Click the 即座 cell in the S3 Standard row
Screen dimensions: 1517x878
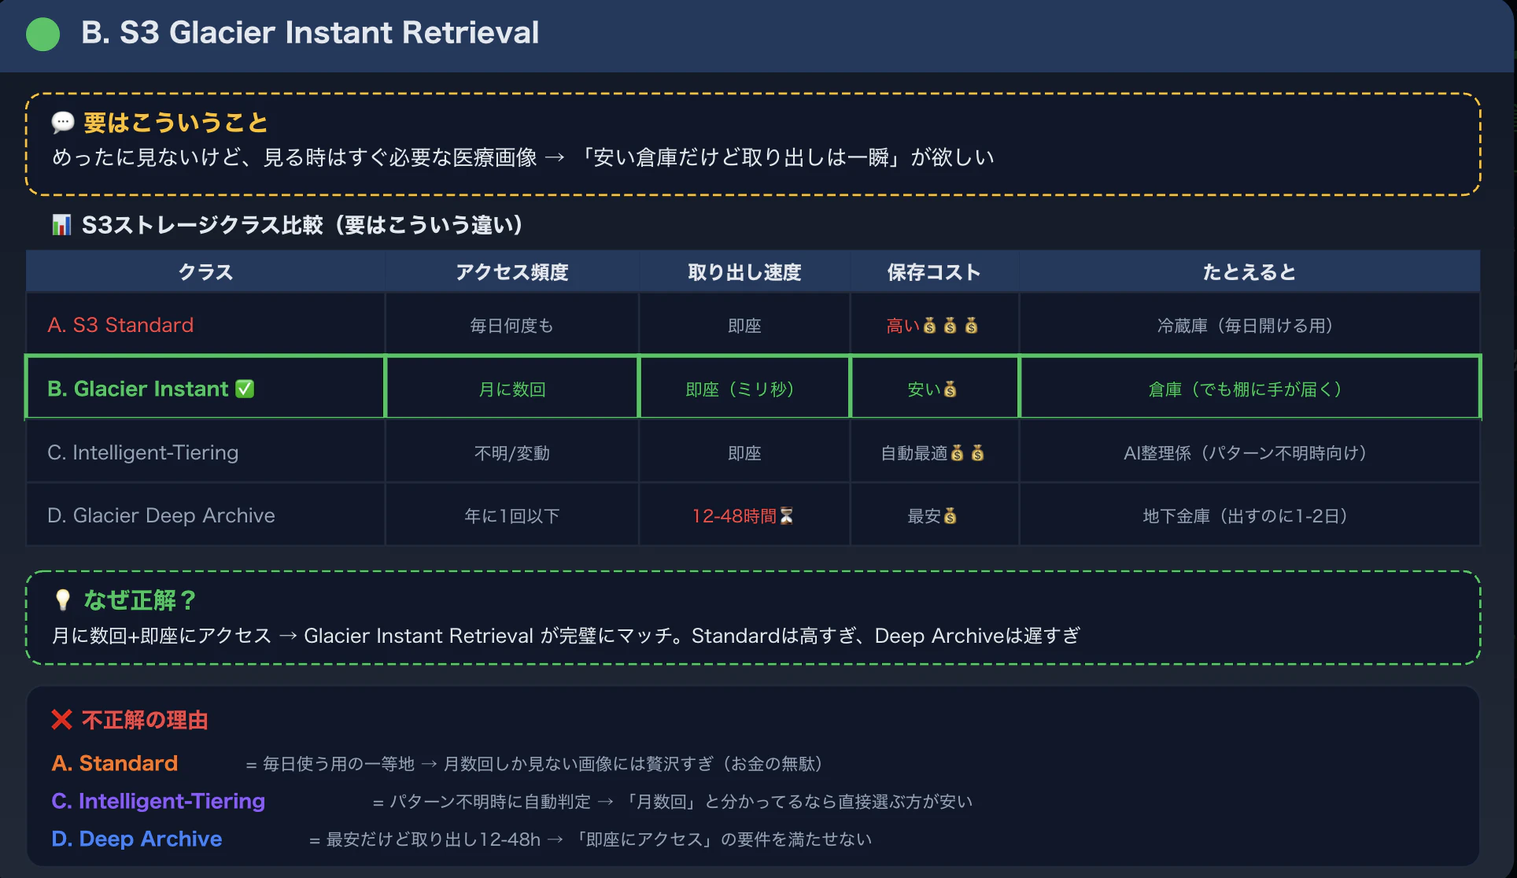click(x=744, y=325)
